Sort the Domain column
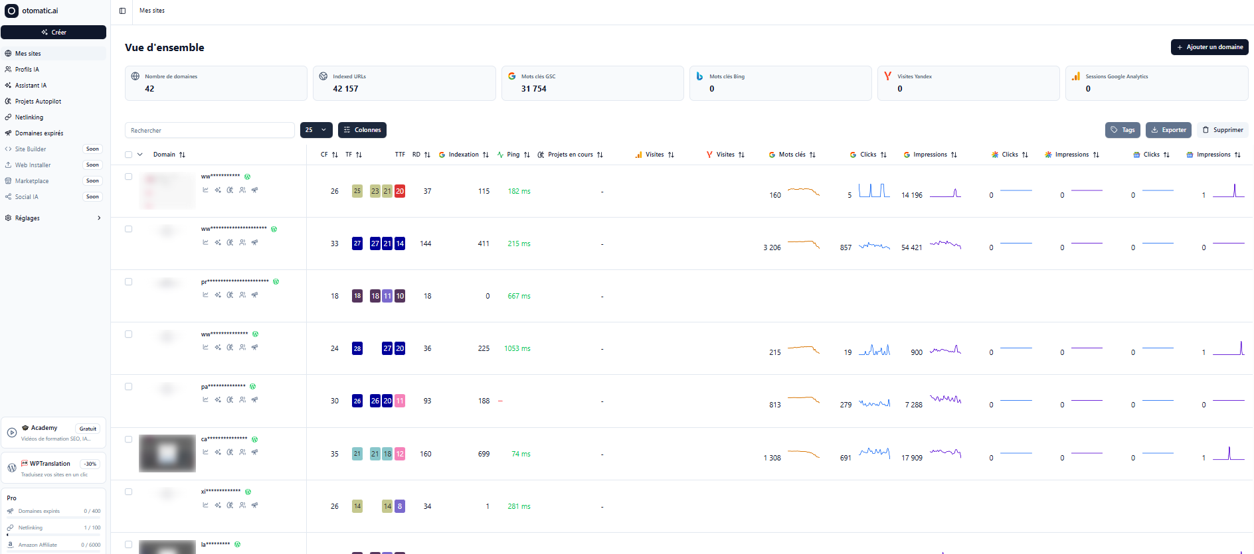 182,155
